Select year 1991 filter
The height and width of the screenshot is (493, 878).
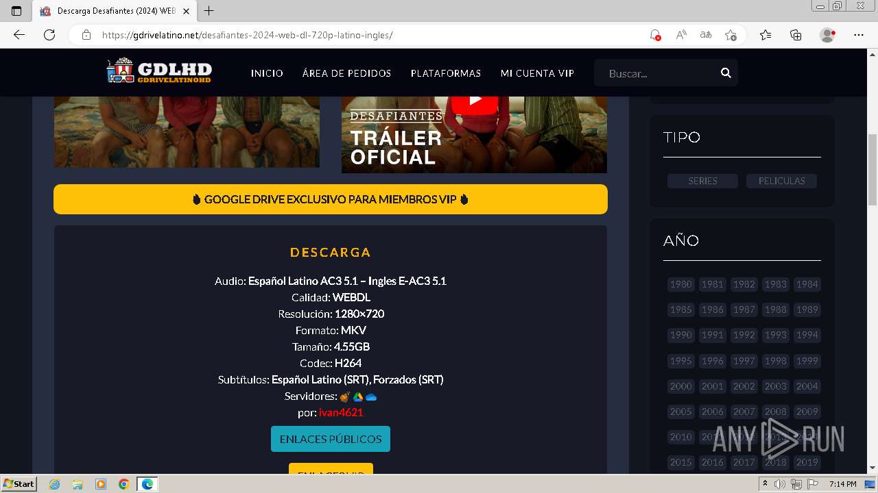712,335
